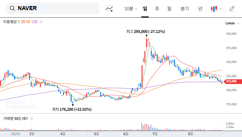Click the 5.00m volume axis label

click(x=230, y=124)
